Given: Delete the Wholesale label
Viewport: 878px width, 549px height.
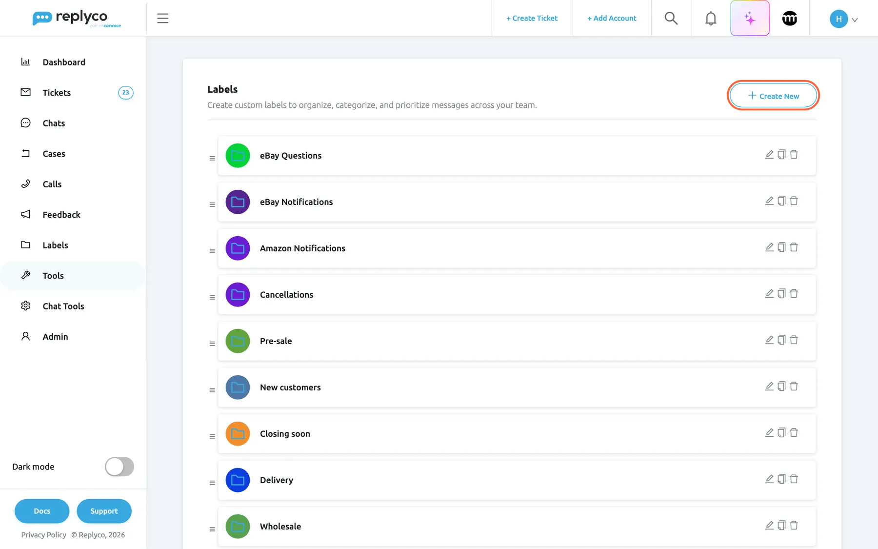Looking at the screenshot, I should (x=794, y=526).
